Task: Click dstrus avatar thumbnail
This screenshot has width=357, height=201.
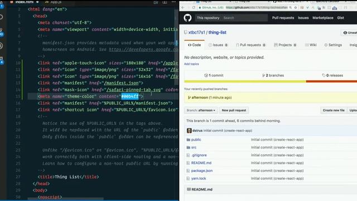Action: click(x=189, y=131)
